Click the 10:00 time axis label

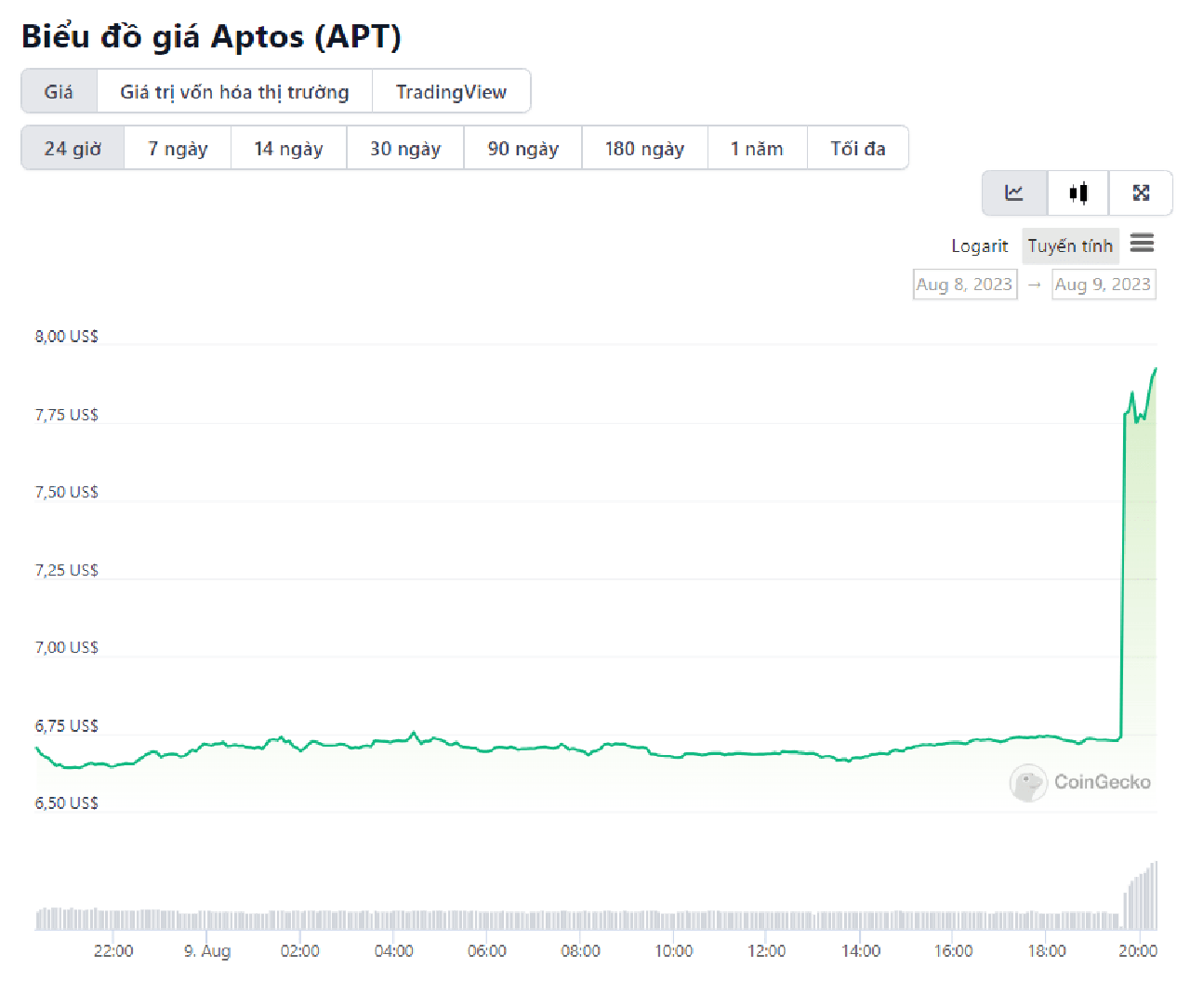tap(673, 951)
